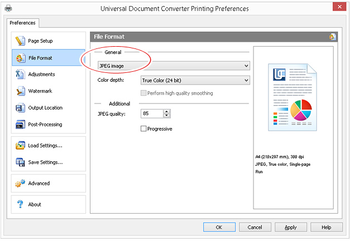Click the Load Settings folder icon
Image resolution: width=350 pixels, height=242 pixels.
(x=20, y=145)
